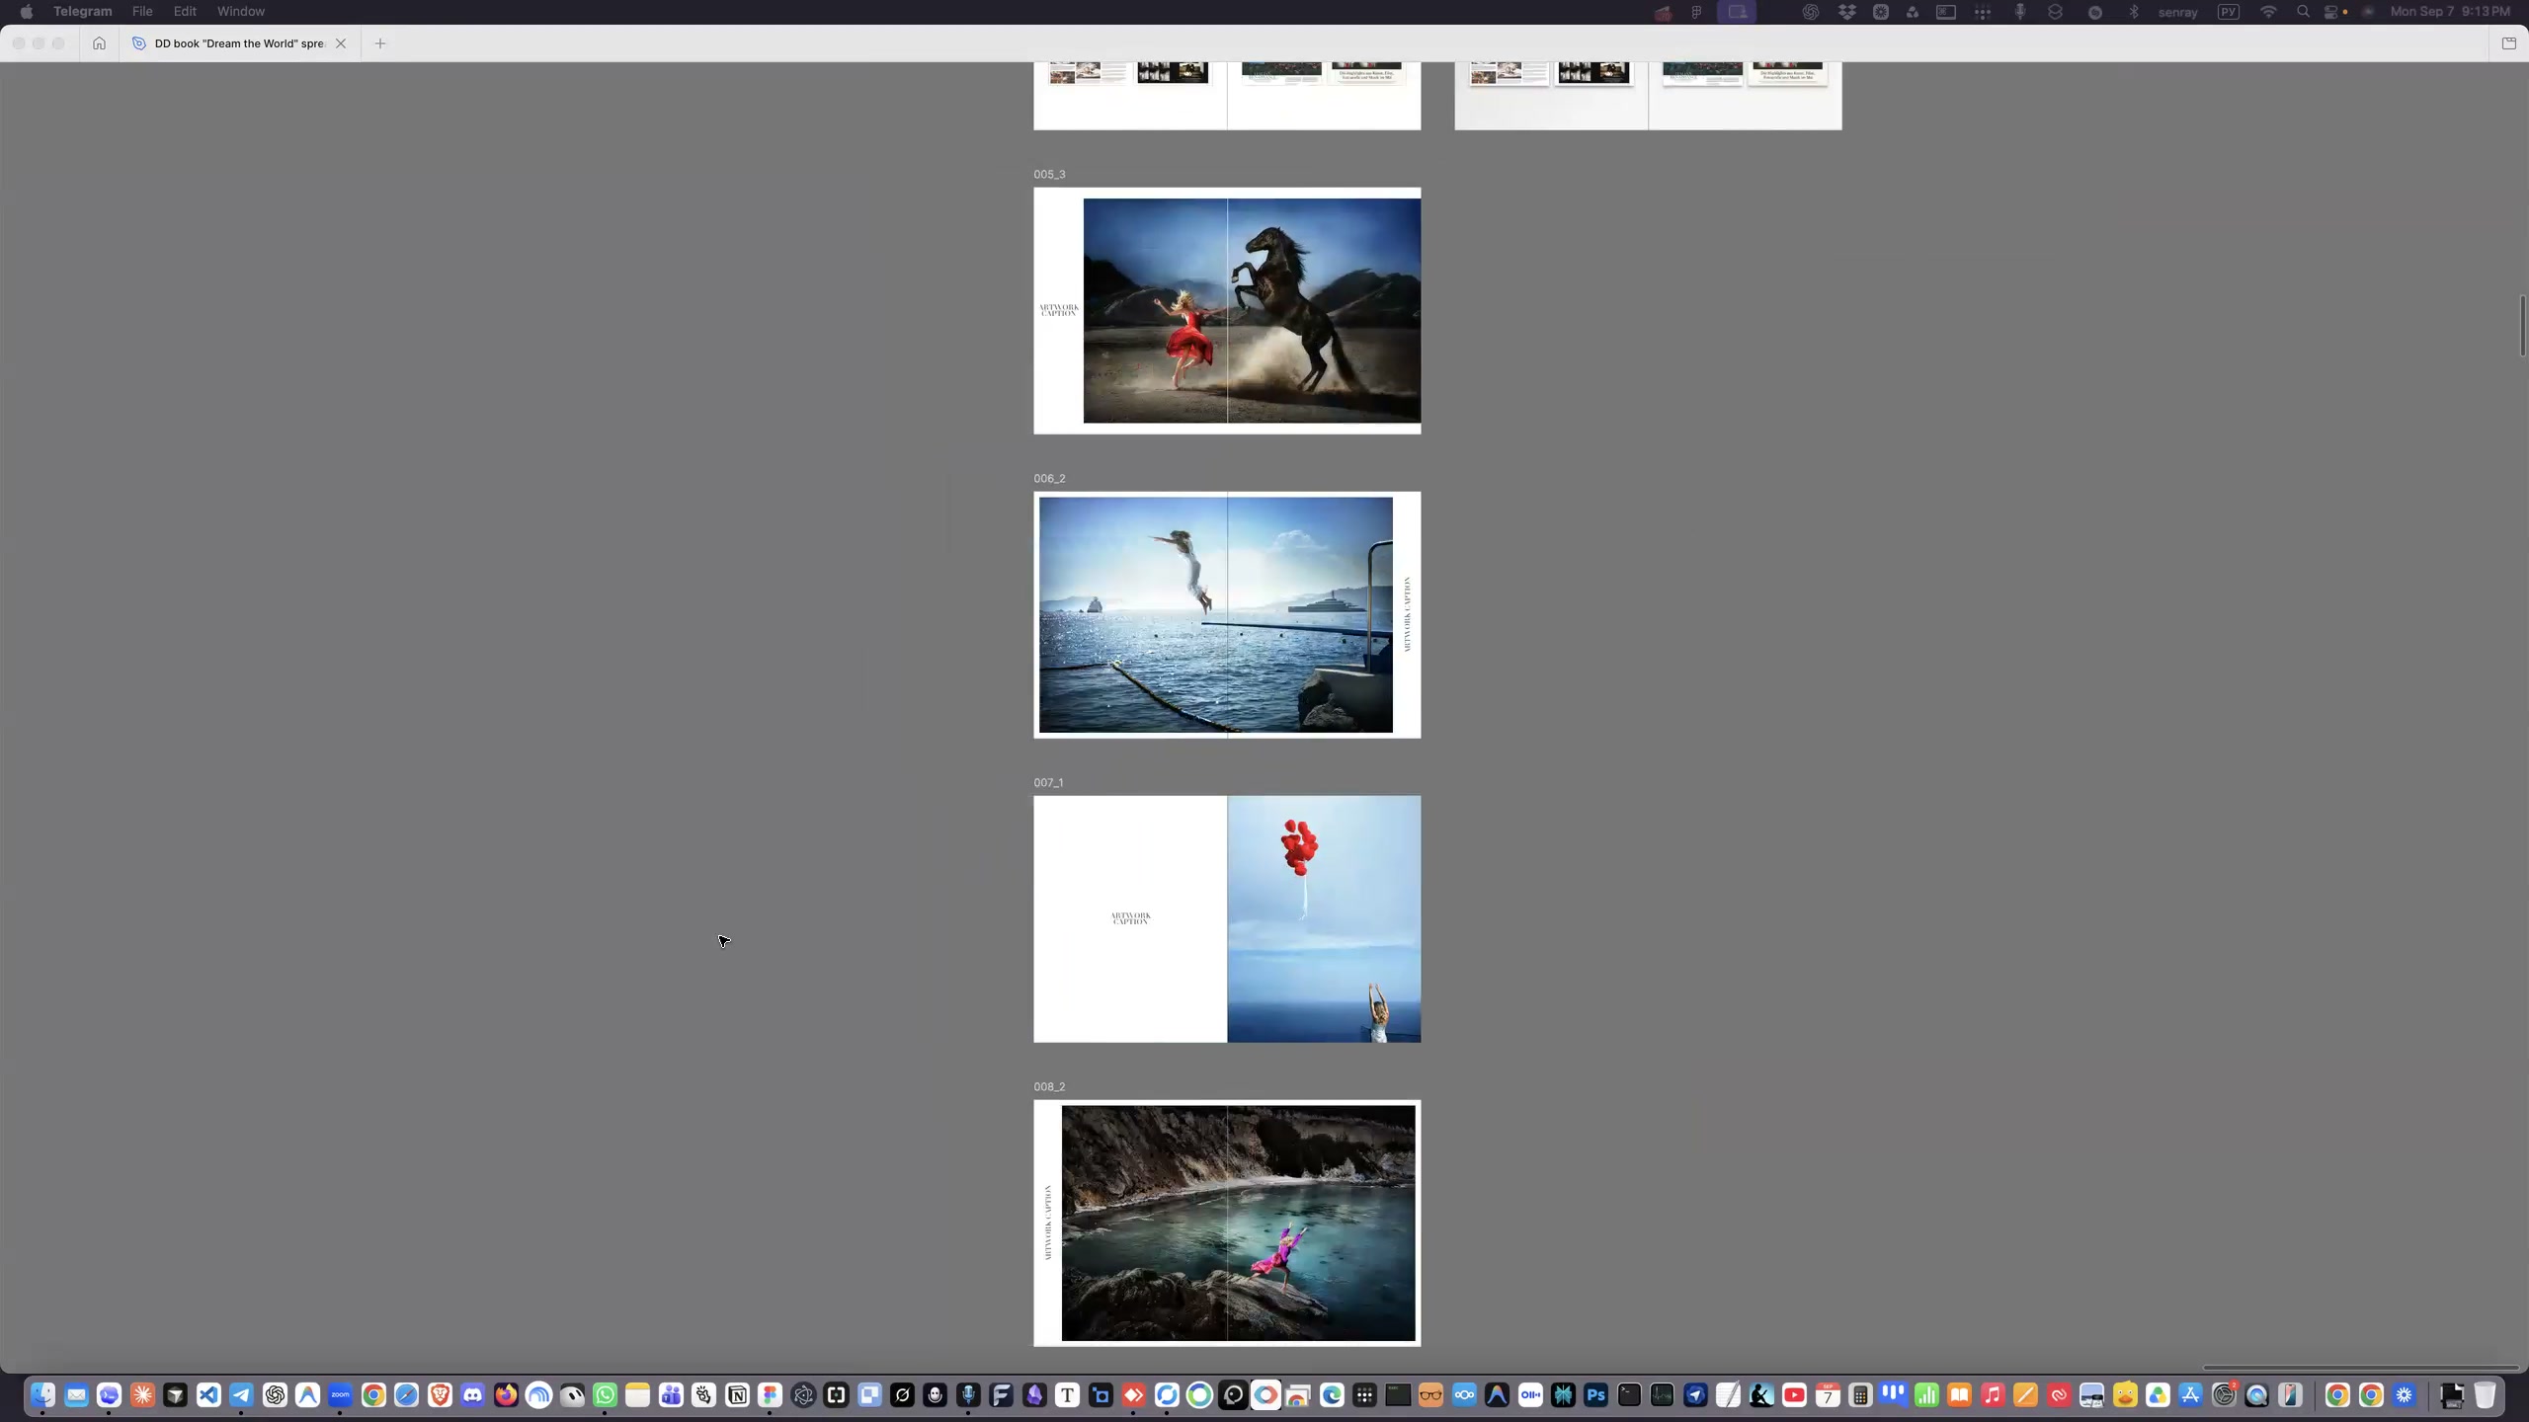Open Control Center in menu bar
Viewport: 2529px width, 1422px height.
(2334, 12)
